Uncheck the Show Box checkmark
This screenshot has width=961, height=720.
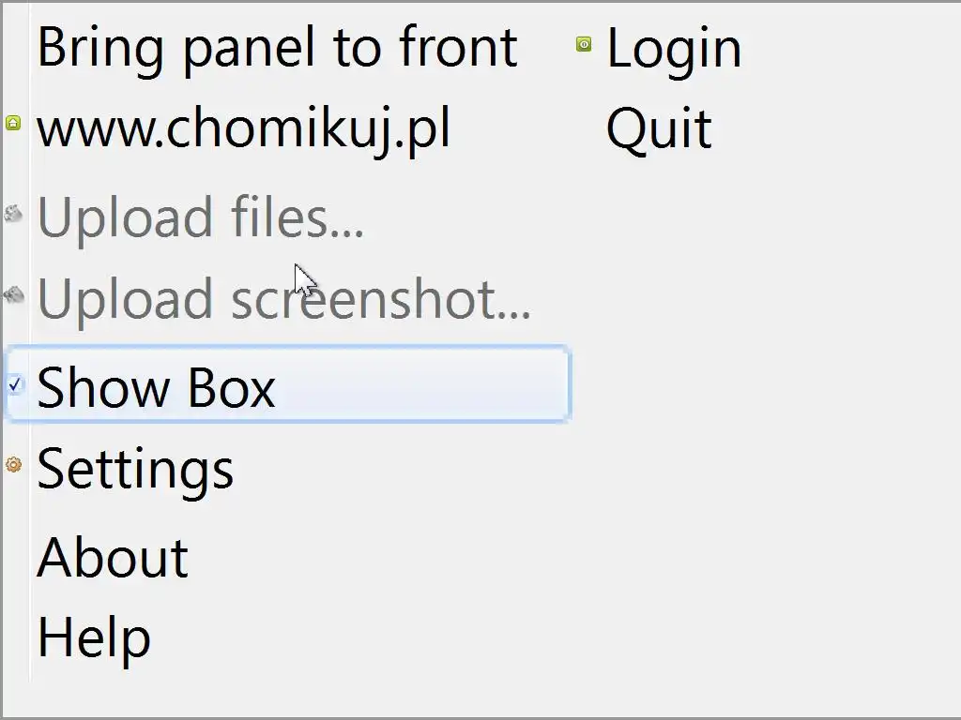(x=15, y=384)
